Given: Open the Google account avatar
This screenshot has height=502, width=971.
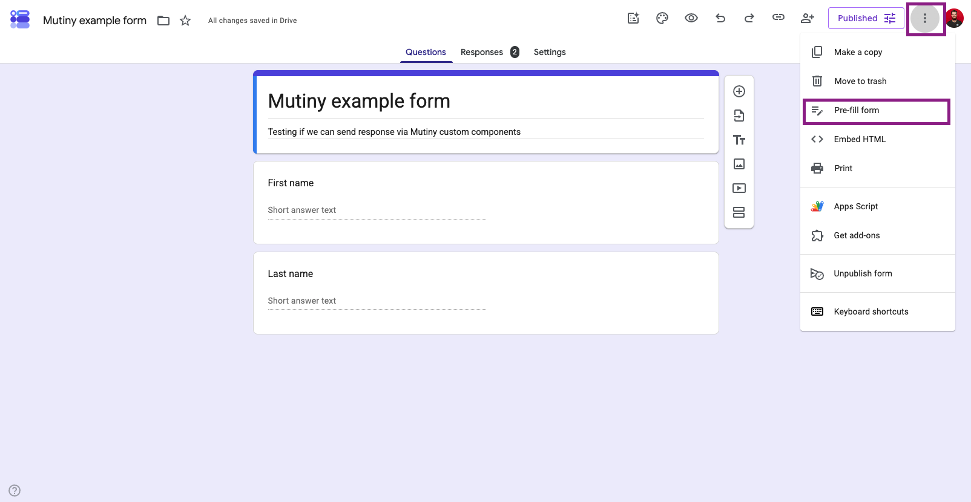Looking at the screenshot, I should point(955,18).
